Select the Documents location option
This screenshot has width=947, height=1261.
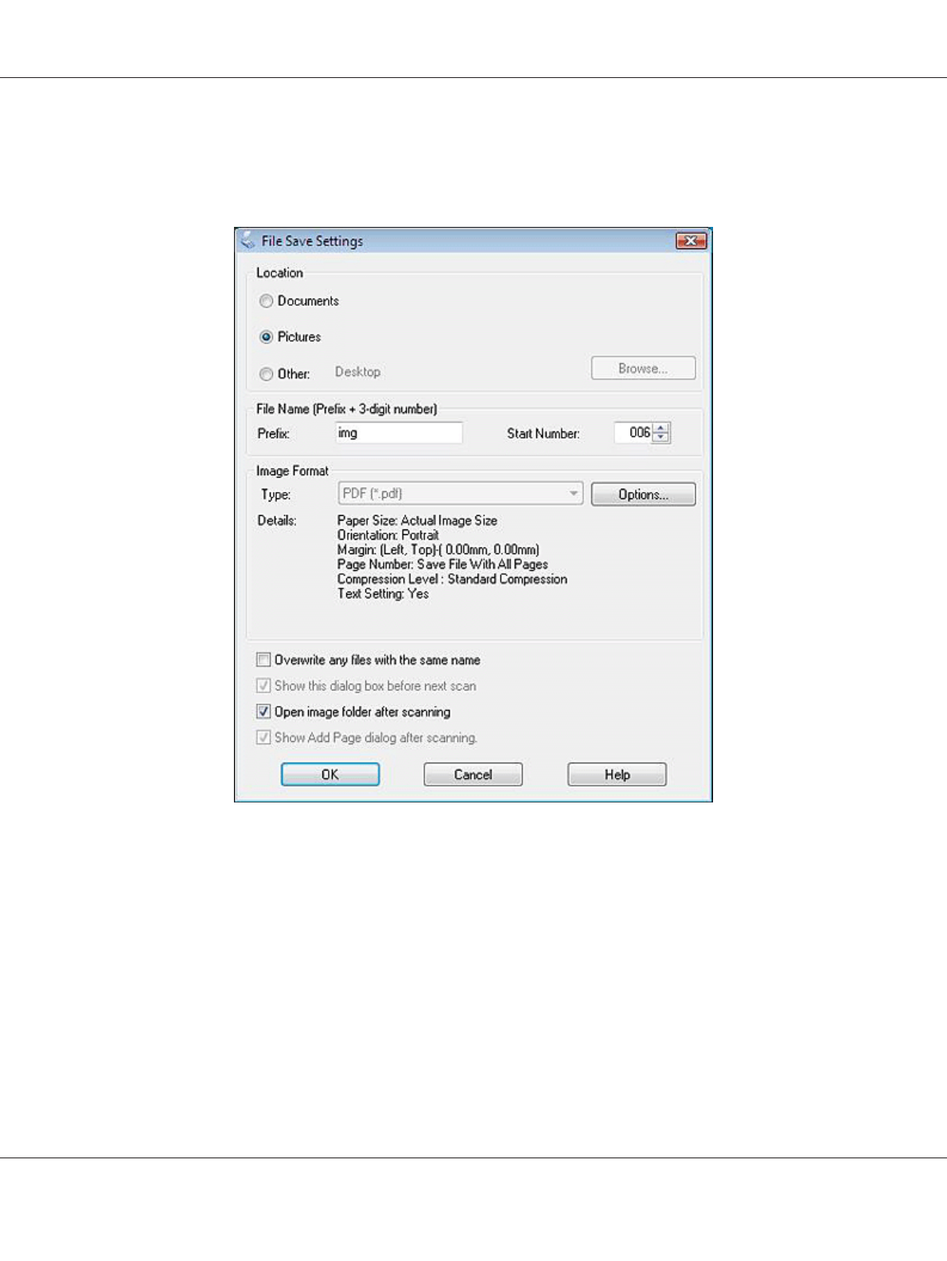[x=267, y=301]
